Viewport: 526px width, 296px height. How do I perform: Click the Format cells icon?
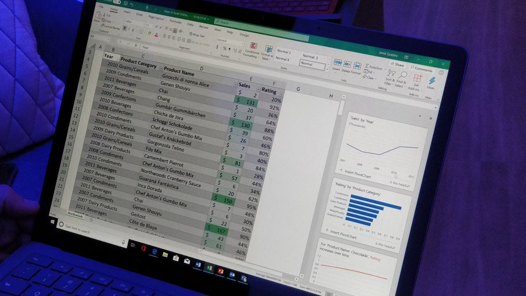[357, 66]
